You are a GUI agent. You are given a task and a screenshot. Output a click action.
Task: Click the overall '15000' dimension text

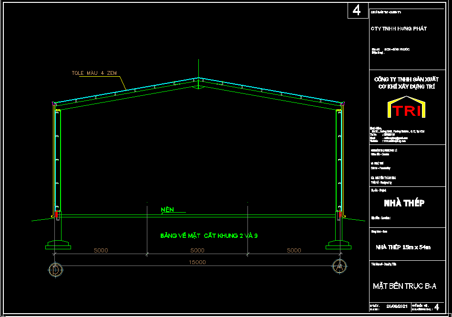(x=197, y=262)
